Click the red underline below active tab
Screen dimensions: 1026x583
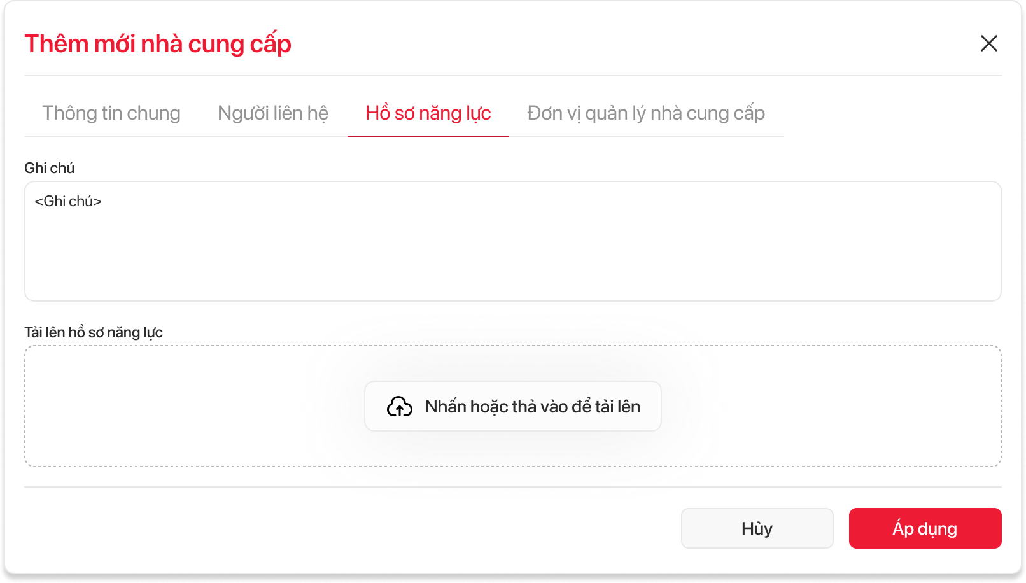428,136
